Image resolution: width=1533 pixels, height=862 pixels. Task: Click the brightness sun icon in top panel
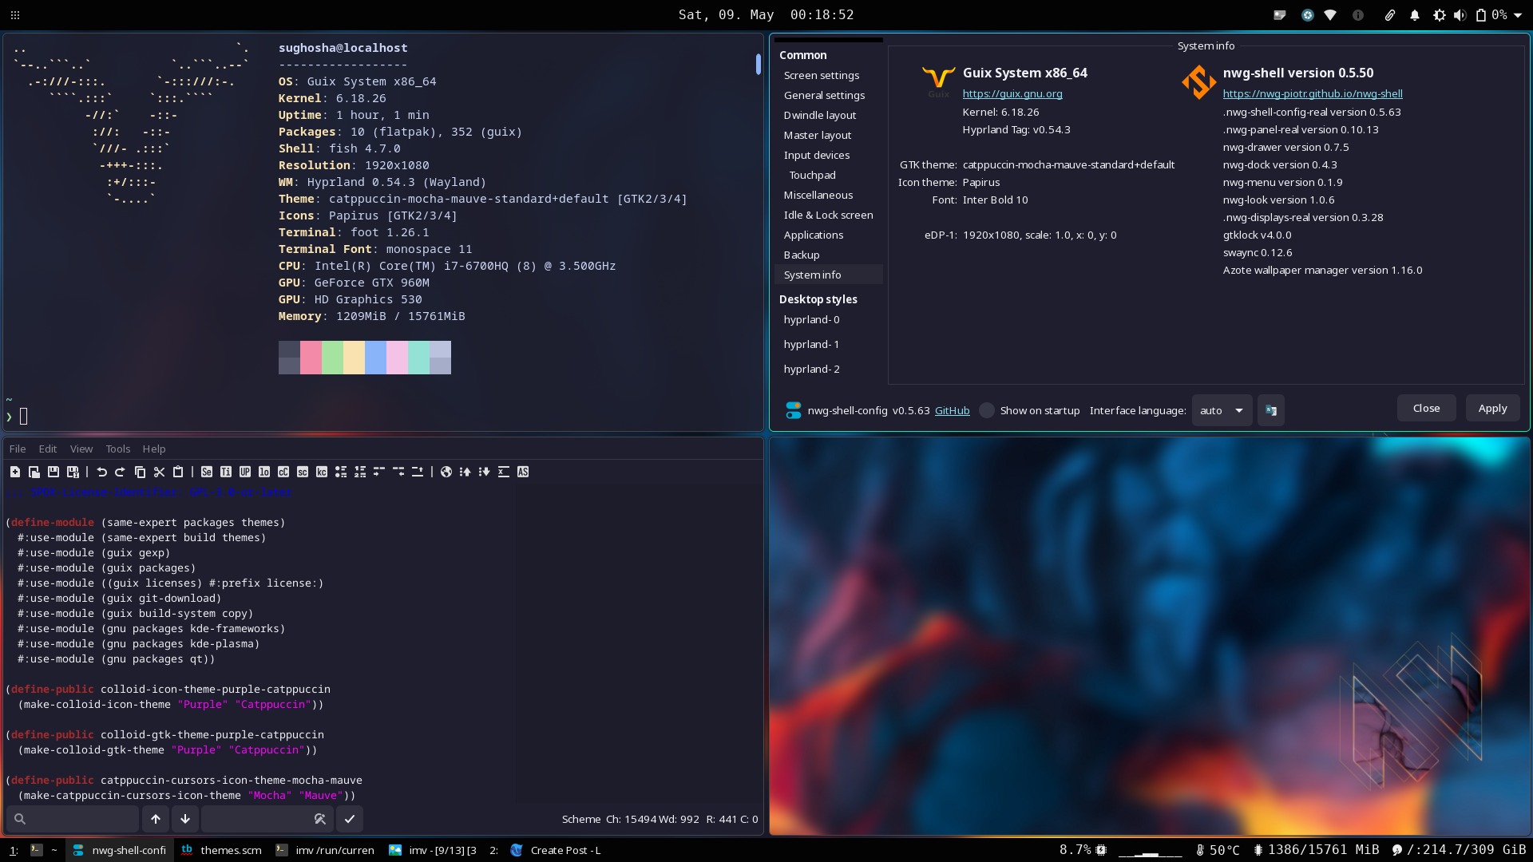1440,15
